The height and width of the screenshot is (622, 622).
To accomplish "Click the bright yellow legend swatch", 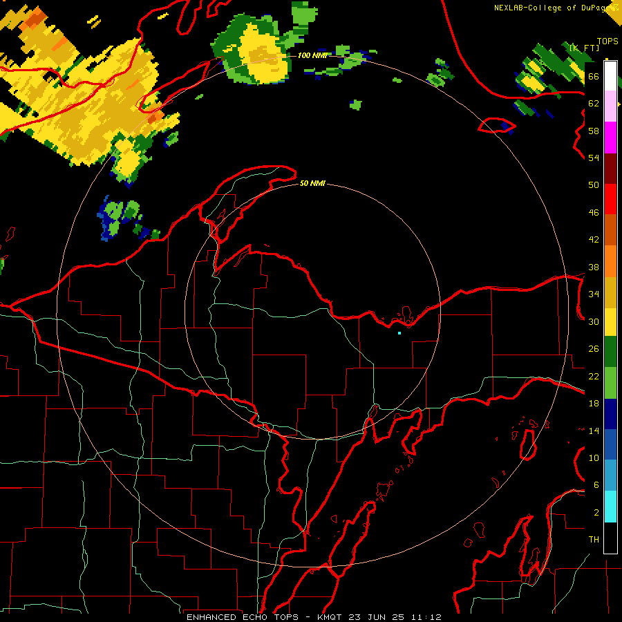I will tap(610, 322).
